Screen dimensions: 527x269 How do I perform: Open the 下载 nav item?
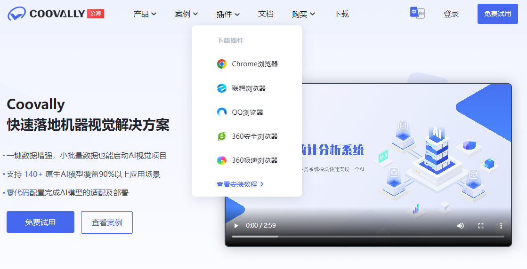341,14
